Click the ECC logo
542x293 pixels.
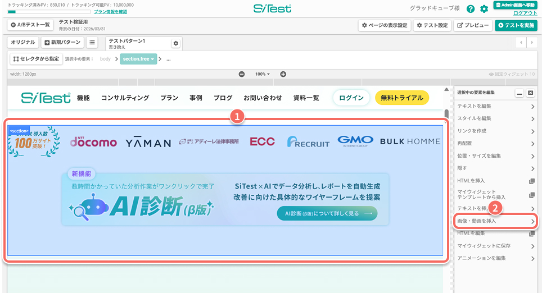coord(263,141)
